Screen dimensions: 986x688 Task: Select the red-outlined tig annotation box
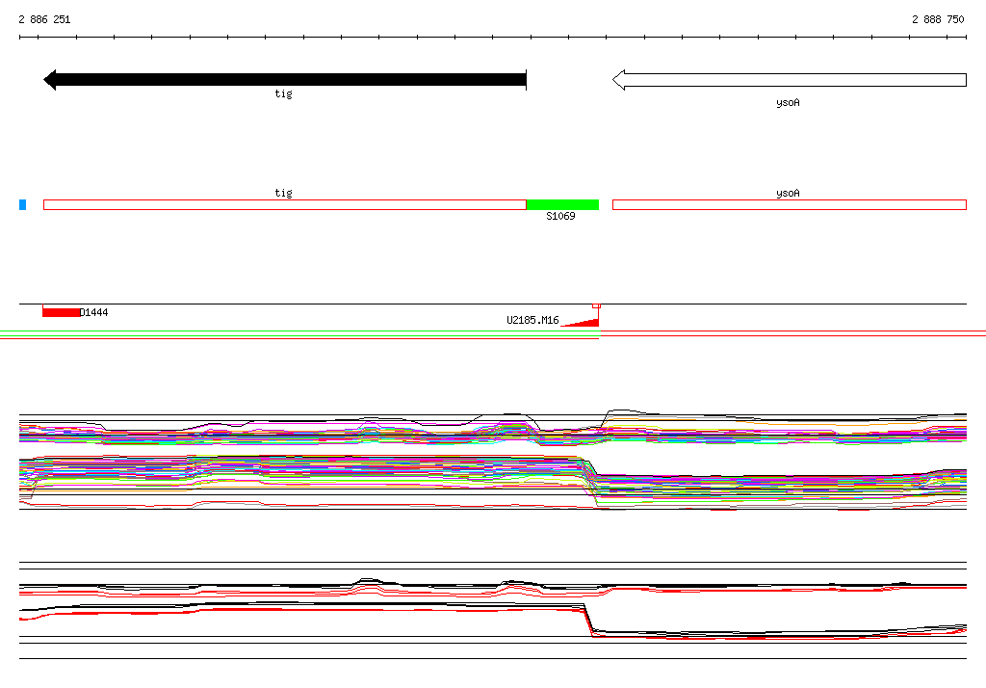[285, 204]
